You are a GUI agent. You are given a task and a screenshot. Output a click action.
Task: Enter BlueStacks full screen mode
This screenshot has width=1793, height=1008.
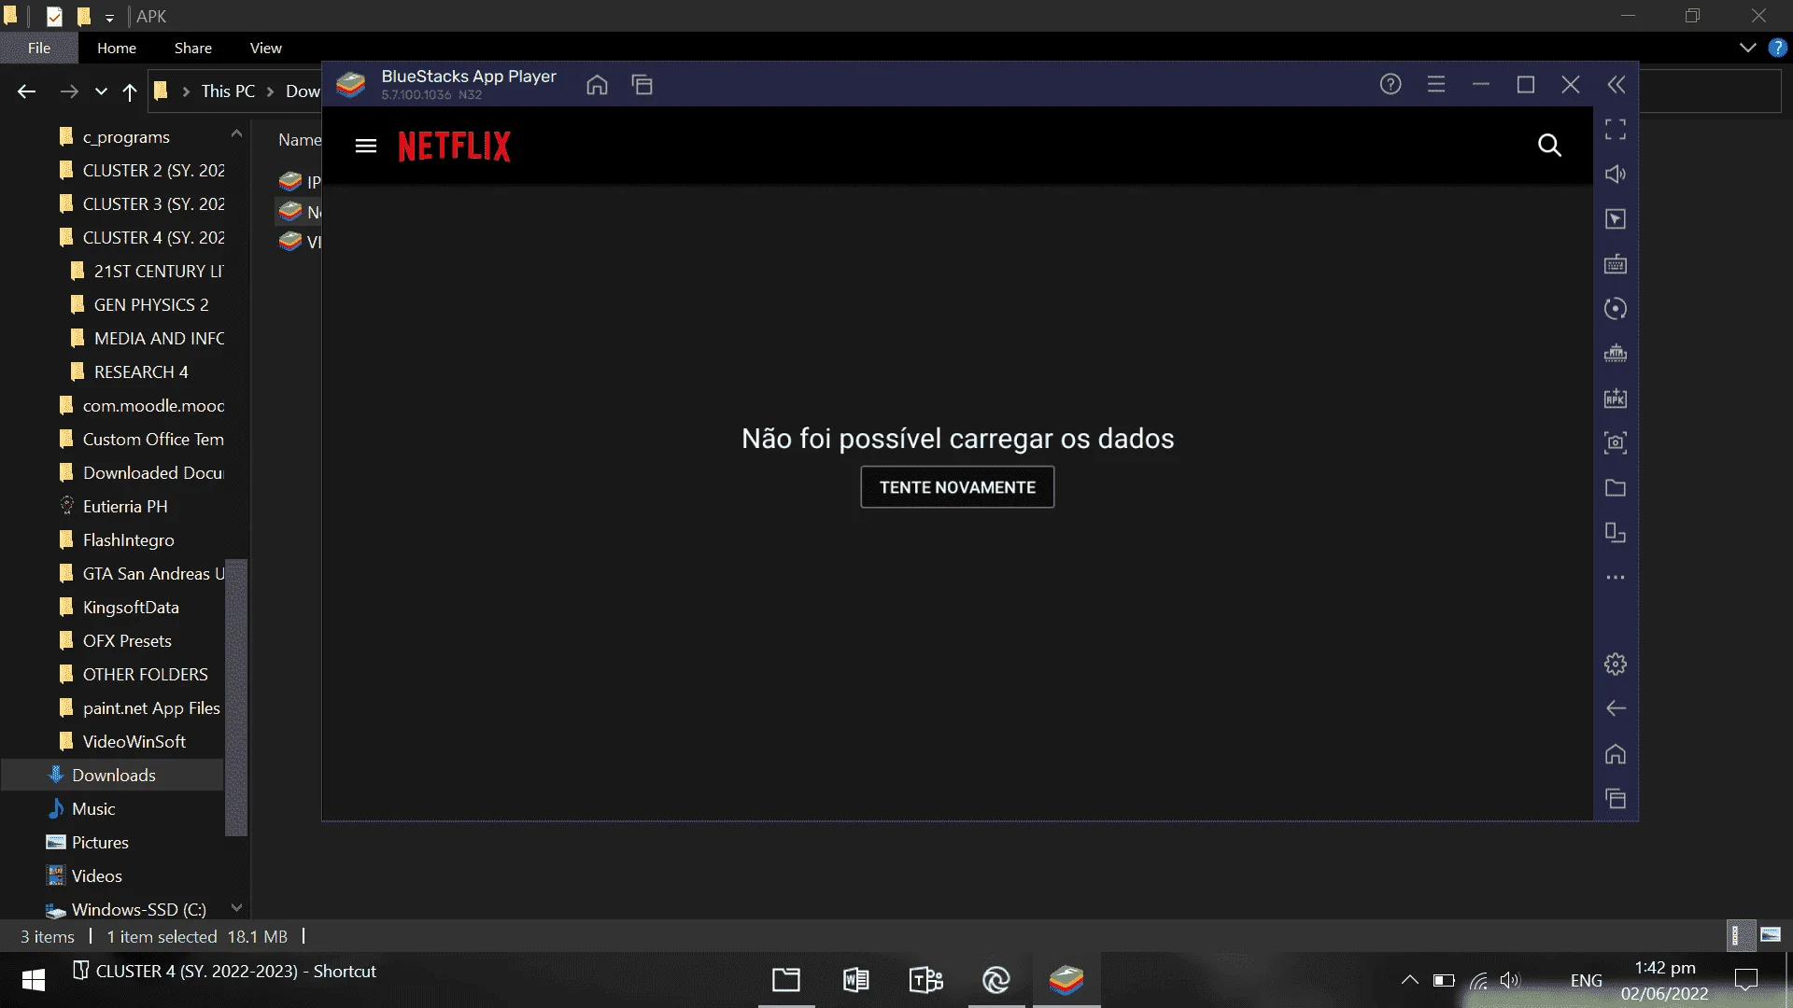coord(1616,130)
